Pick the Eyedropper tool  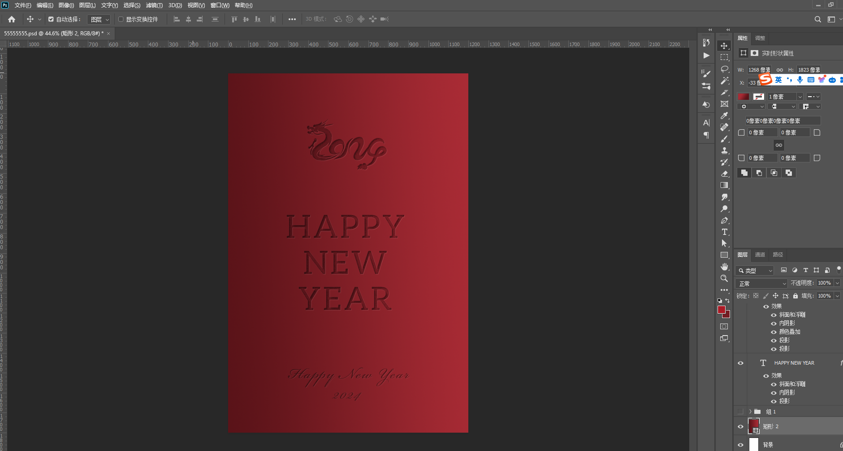click(724, 115)
